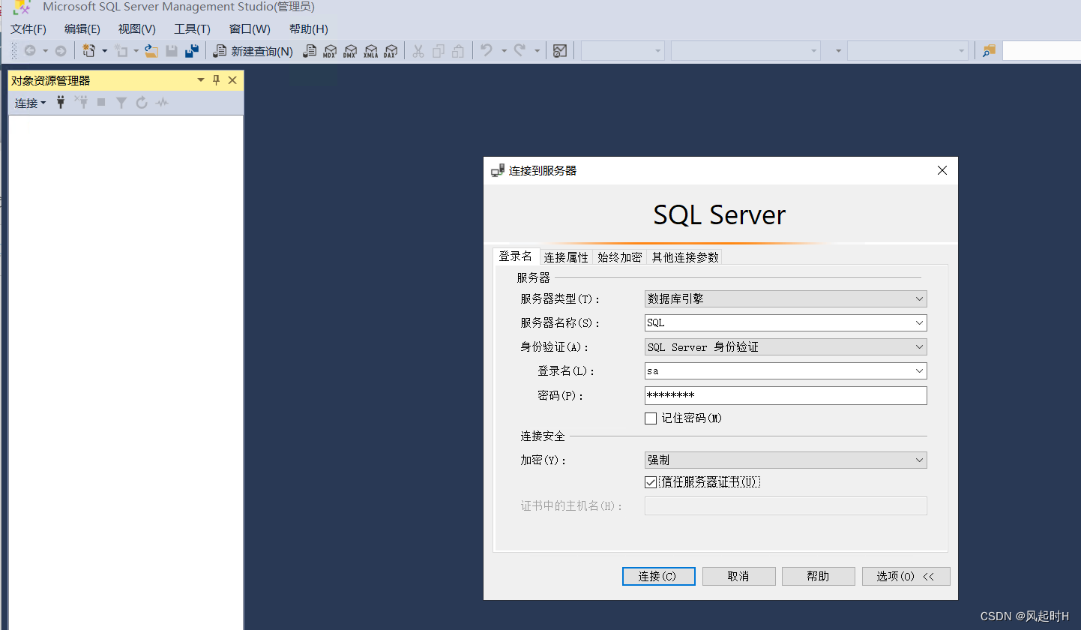Switch to the 连接属性 tab
Viewport: 1081px width, 630px height.
click(x=566, y=256)
